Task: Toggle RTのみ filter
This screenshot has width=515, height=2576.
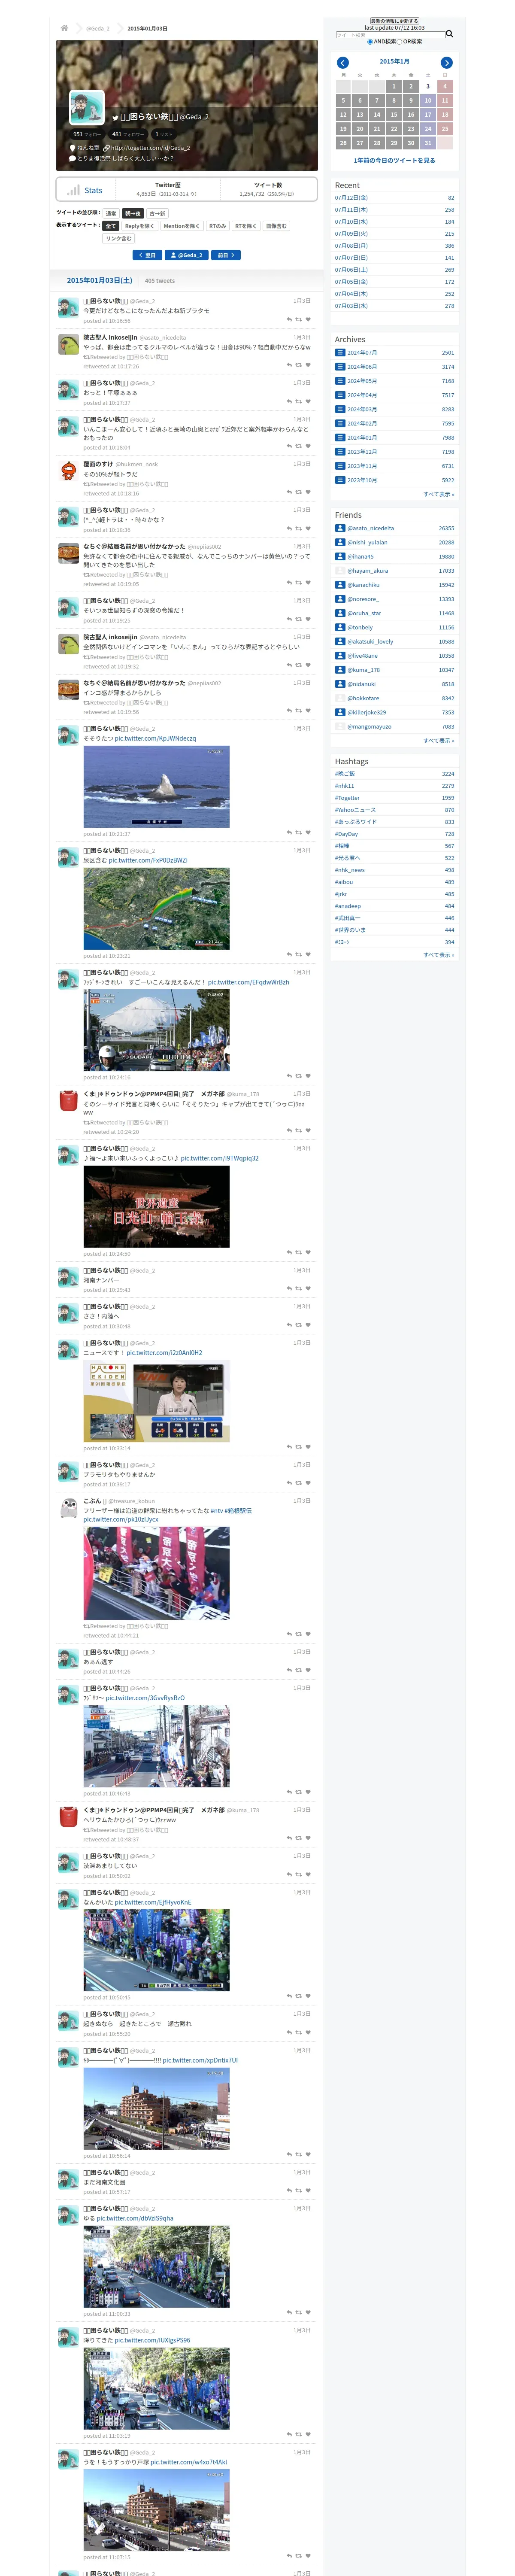Action: tap(217, 226)
